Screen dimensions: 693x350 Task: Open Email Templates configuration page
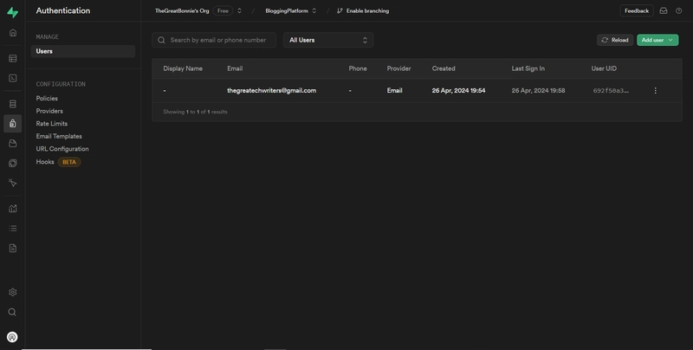59,136
